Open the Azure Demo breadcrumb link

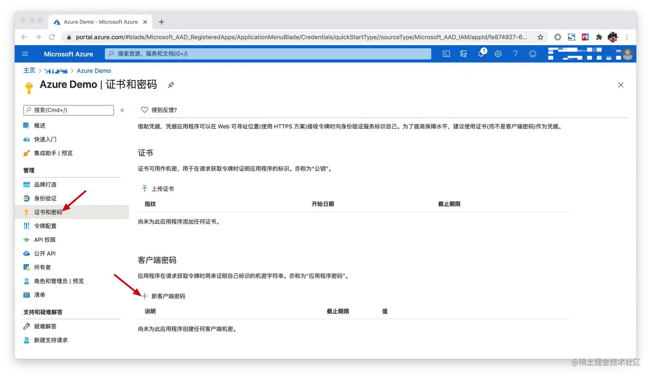click(x=94, y=71)
